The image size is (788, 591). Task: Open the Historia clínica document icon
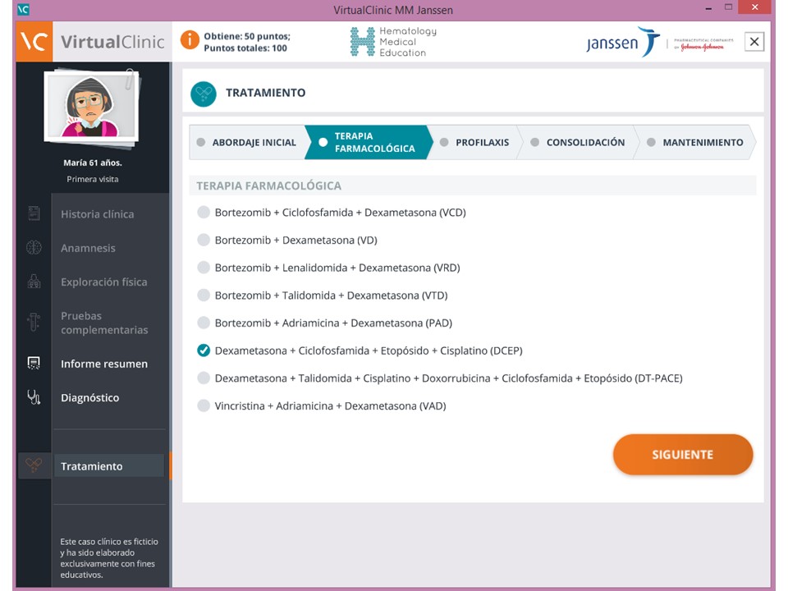pyautogui.click(x=34, y=213)
